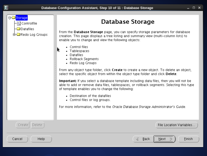
Task: Click the 'Destination of the datafiles' text
Action: (x=90, y=96)
